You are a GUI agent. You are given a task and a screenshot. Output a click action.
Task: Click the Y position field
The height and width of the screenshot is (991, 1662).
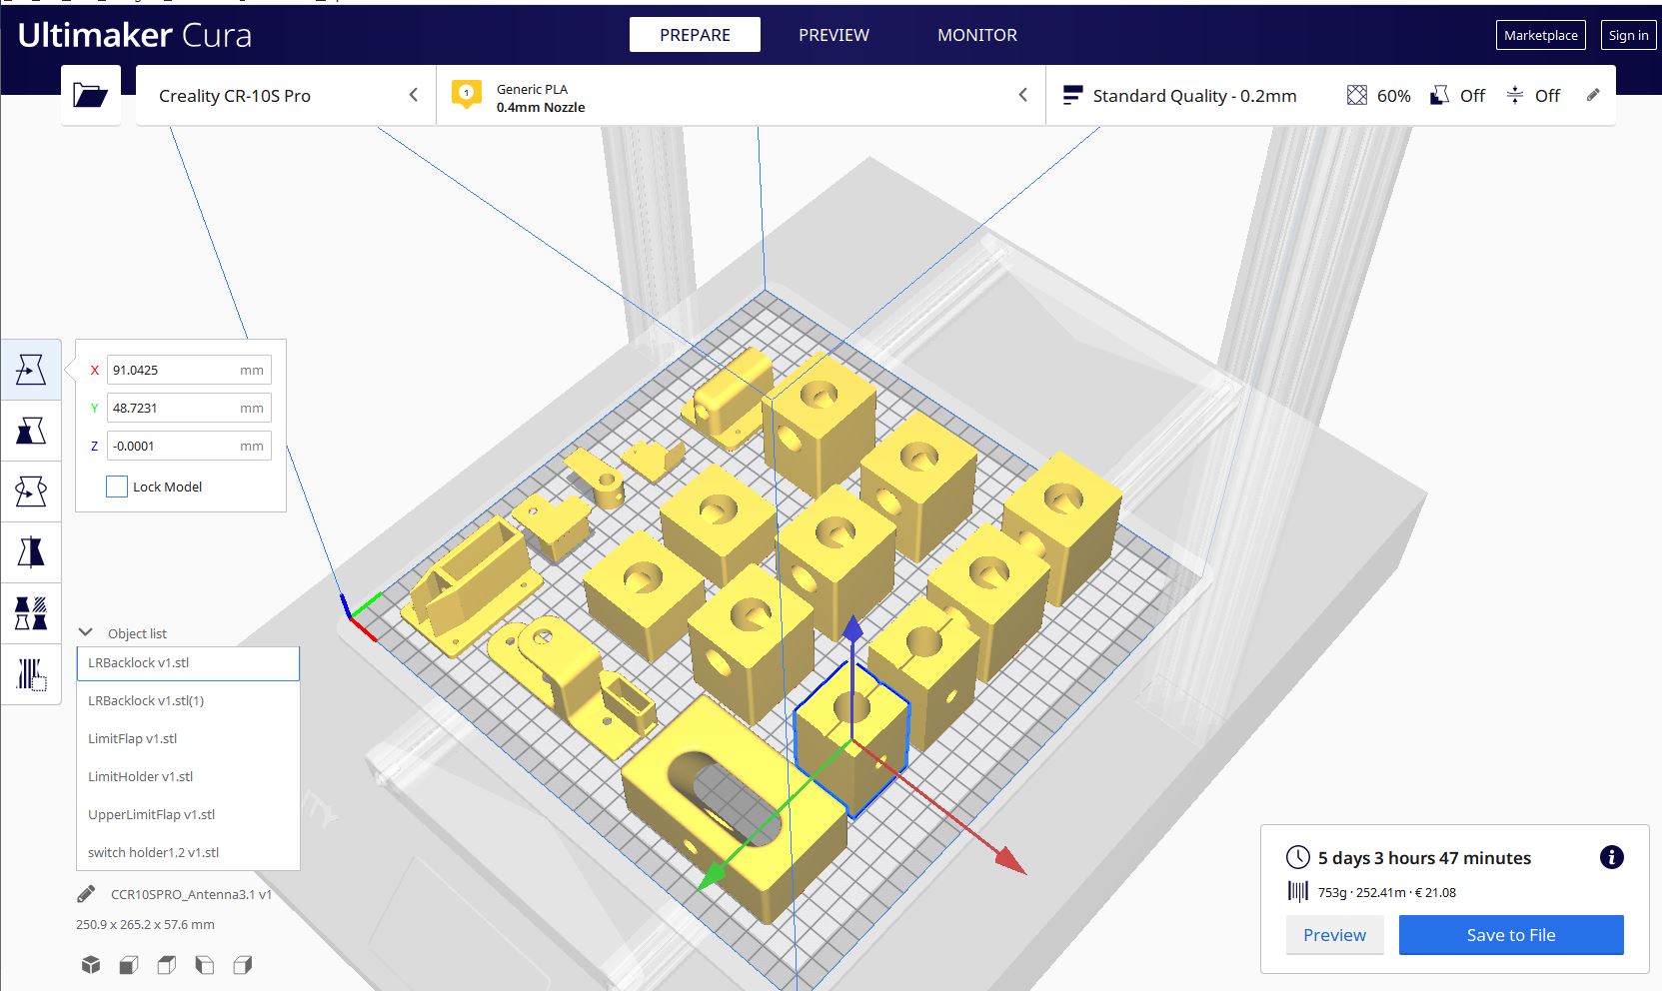point(189,408)
